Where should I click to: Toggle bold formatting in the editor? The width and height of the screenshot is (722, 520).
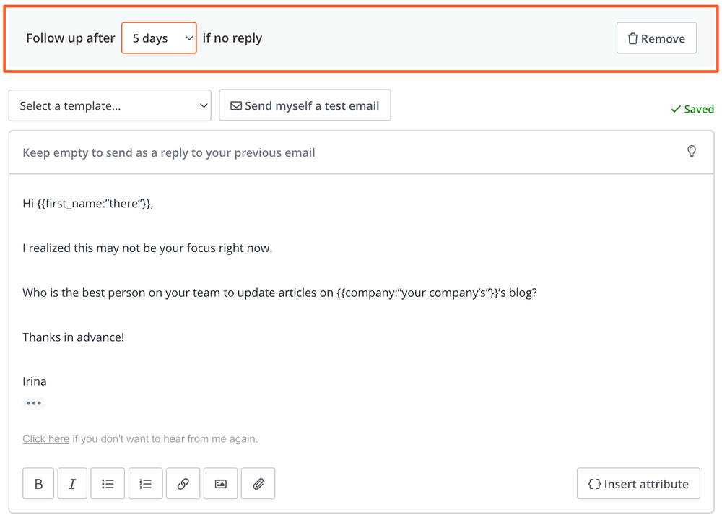click(x=38, y=483)
